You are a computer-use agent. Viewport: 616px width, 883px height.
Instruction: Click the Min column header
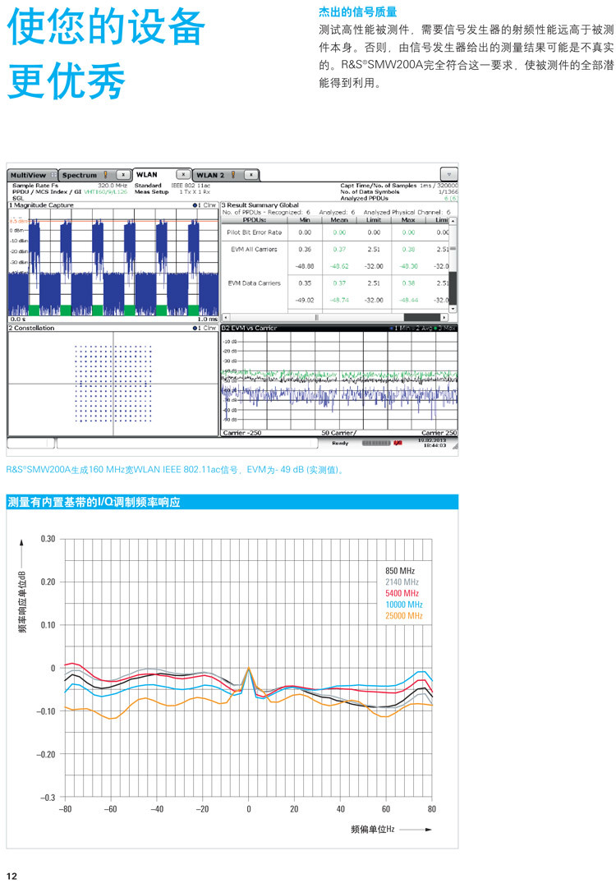coord(305,219)
